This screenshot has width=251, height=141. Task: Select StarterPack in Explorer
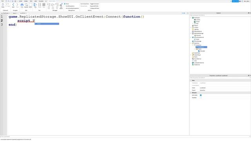pyautogui.click(x=197, y=53)
